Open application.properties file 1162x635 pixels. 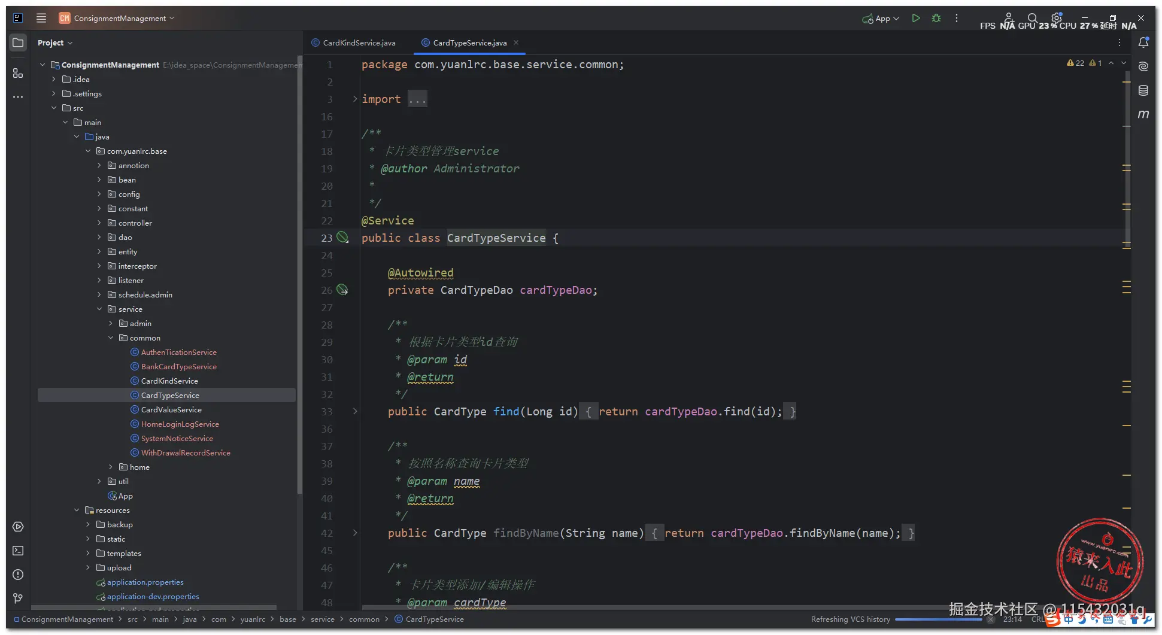point(145,582)
